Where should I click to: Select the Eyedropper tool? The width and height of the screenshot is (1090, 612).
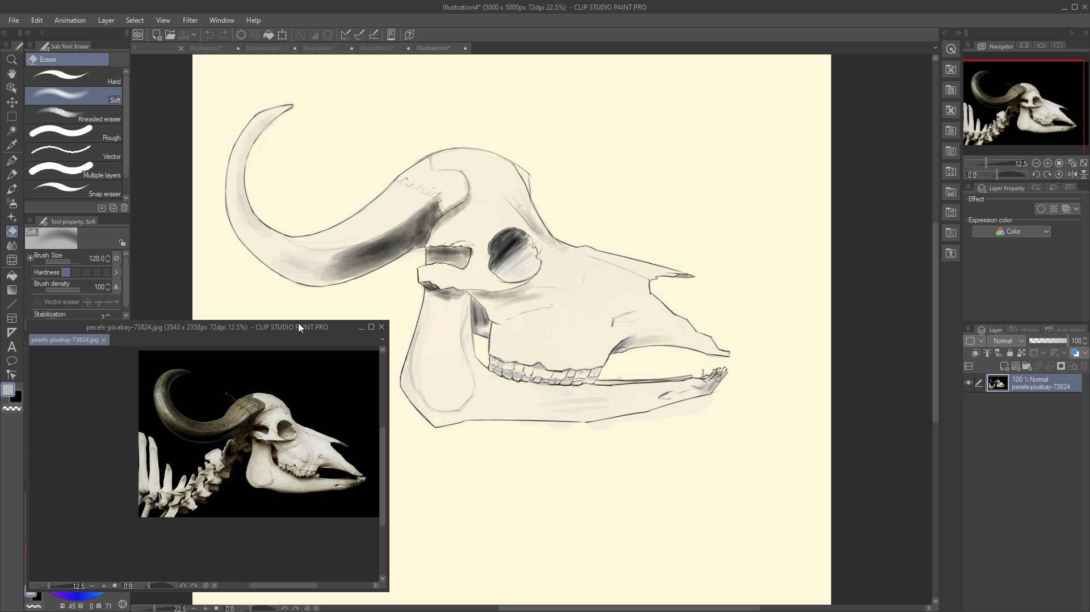11,145
